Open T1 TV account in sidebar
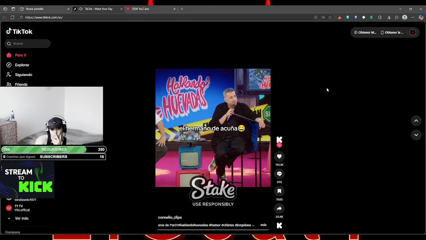The width and height of the screenshot is (426, 240). pos(22,208)
